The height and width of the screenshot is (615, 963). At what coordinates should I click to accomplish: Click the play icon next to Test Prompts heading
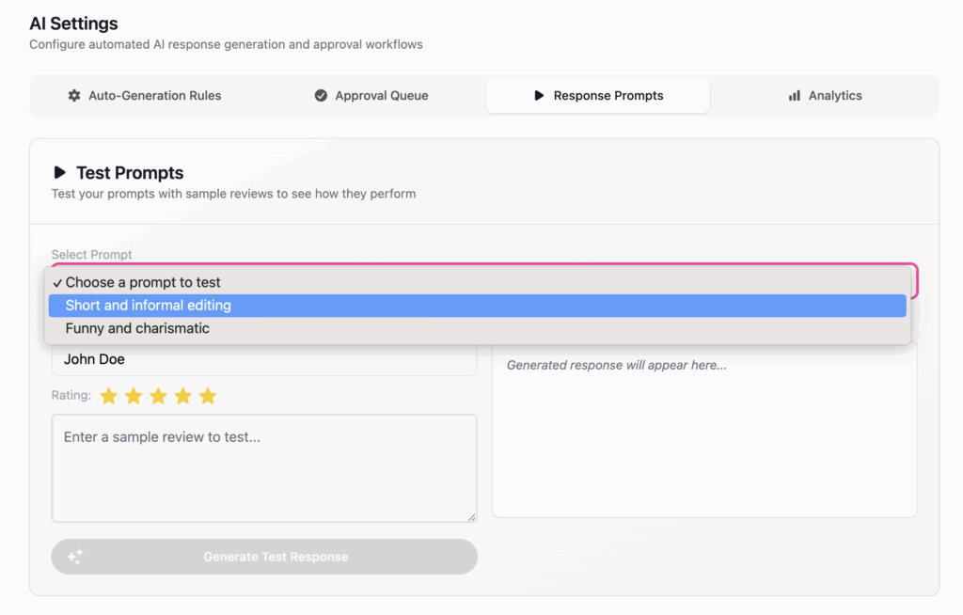coord(59,173)
